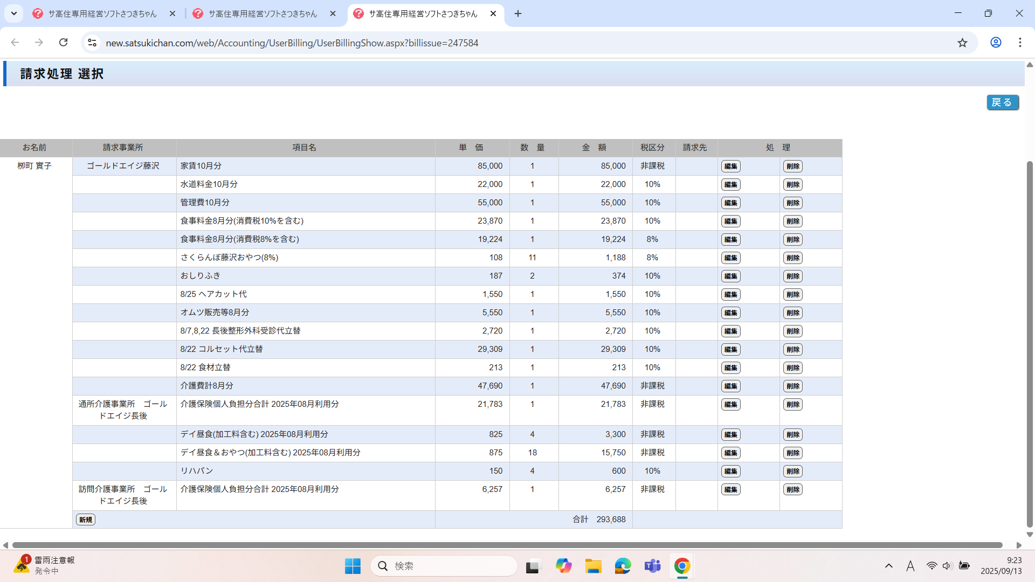Click the 新規 button below the table
The width and height of the screenshot is (1035, 582).
click(x=86, y=519)
